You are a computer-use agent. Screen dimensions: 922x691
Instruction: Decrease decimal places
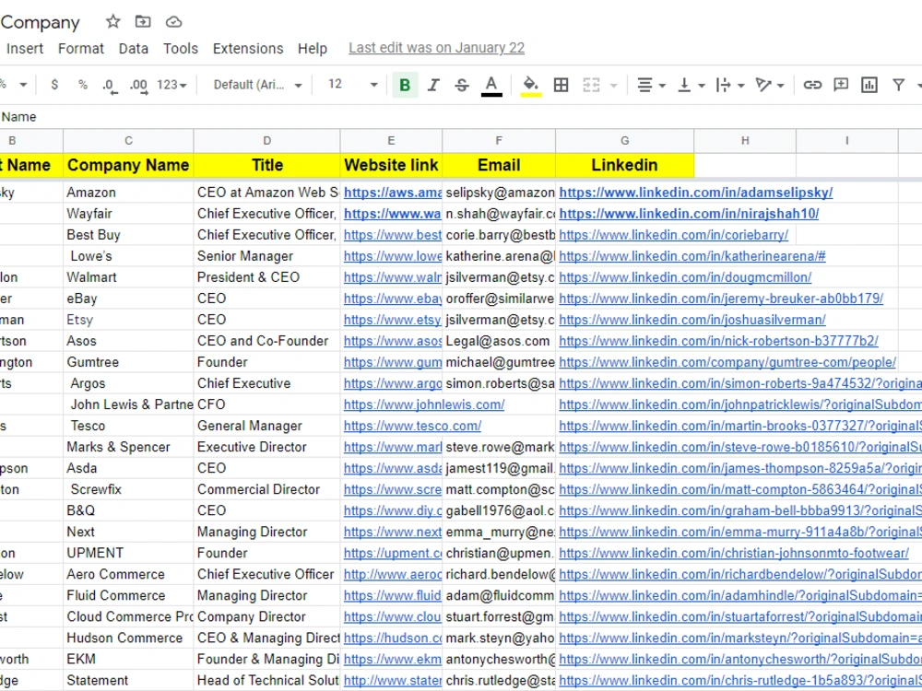coord(110,85)
